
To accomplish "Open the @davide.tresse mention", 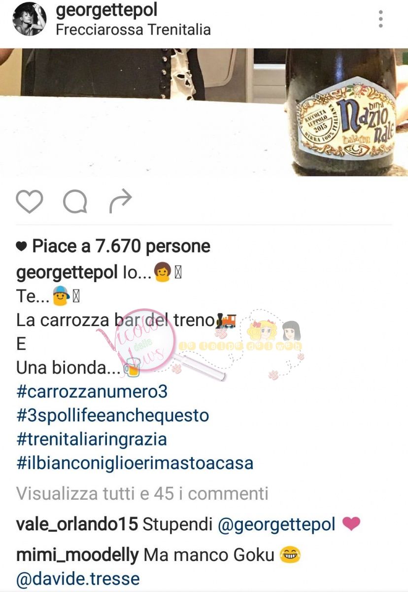I will (x=78, y=579).
